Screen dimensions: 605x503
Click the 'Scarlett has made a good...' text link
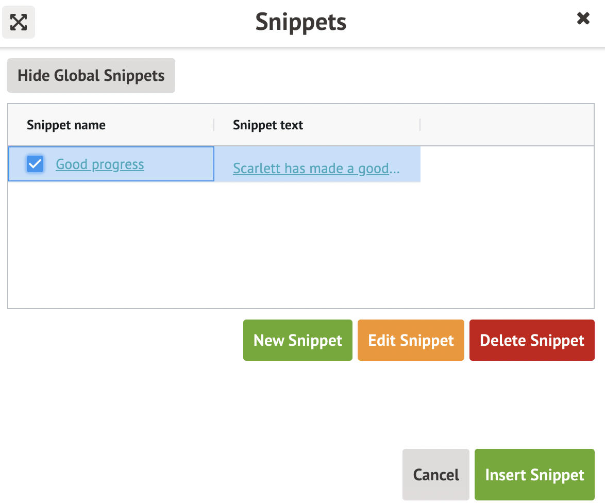(x=316, y=168)
